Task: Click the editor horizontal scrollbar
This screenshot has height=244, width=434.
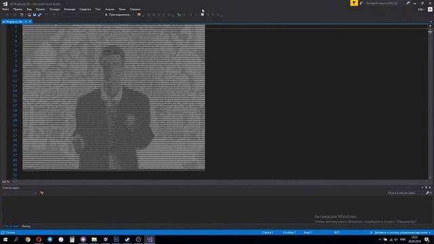Action: click(222, 182)
